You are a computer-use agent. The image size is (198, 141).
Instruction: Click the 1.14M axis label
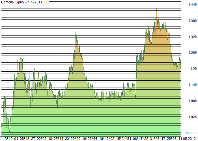[193, 85]
